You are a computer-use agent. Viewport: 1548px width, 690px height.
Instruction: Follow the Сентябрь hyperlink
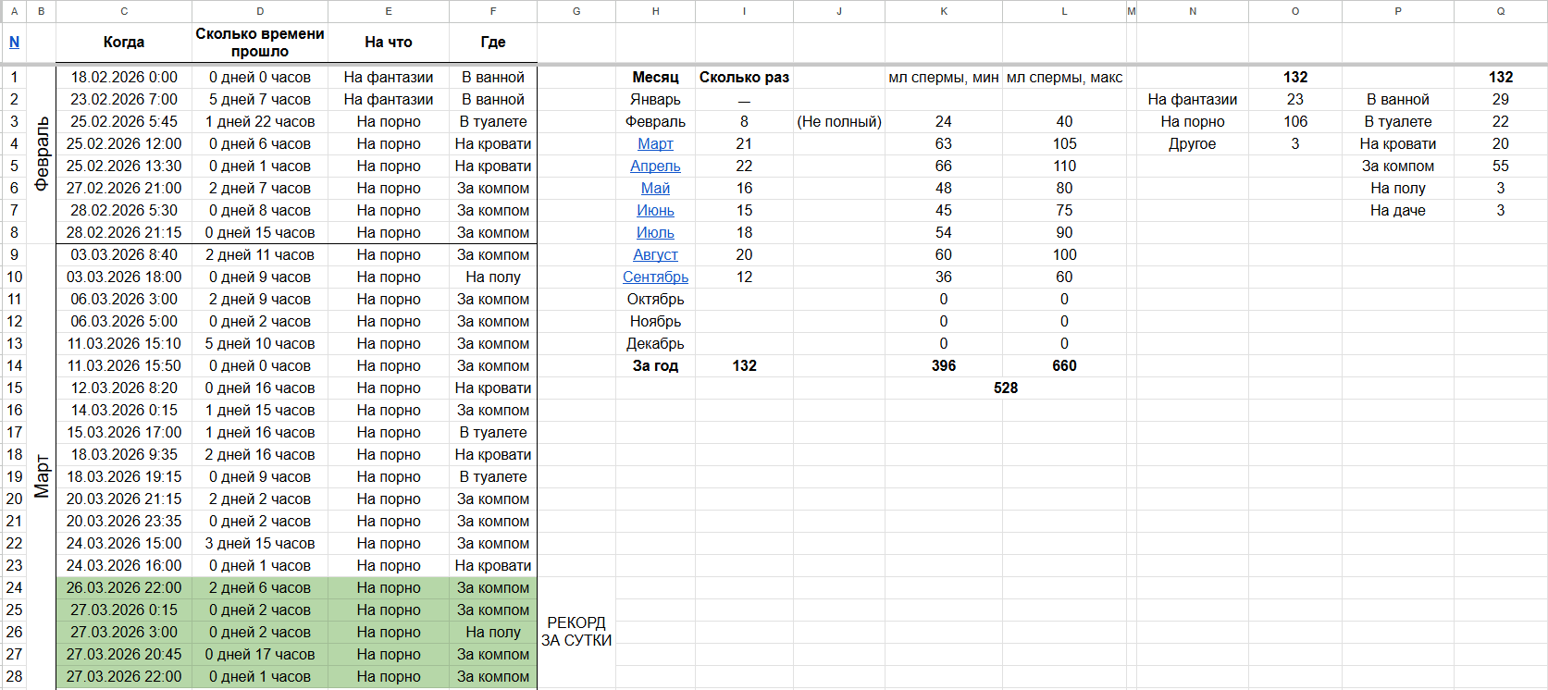coord(655,277)
